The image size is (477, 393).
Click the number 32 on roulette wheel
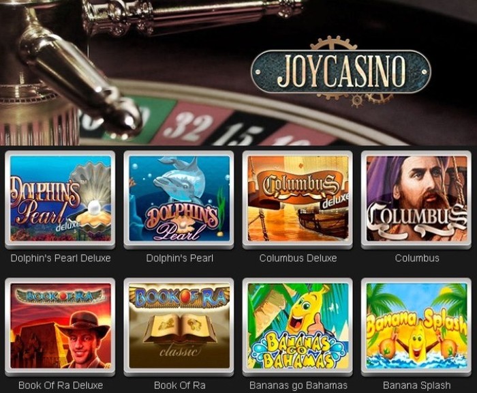tap(187, 126)
